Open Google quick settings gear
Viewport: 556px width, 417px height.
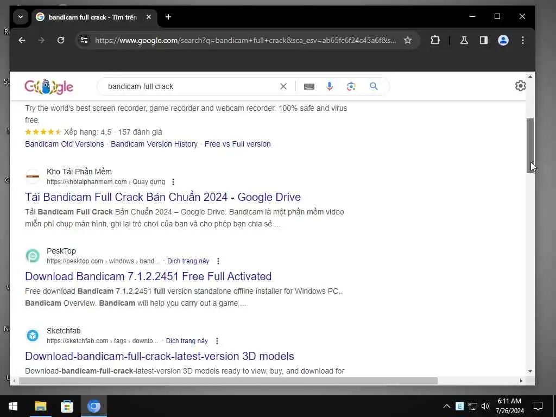pyautogui.click(x=520, y=86)
